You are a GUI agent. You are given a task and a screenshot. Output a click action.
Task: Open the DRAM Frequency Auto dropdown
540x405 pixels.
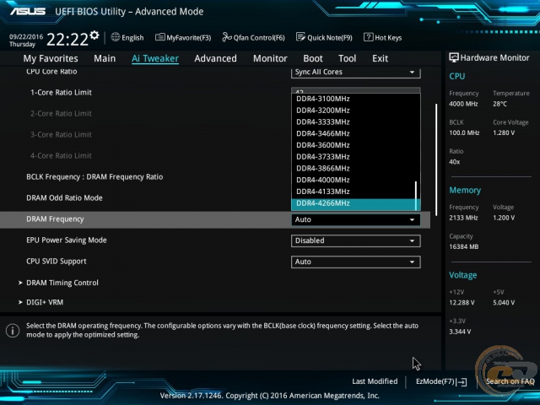coord(356,219)
